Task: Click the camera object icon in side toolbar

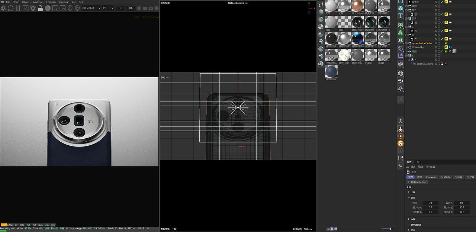Action: (x=401, y=81)
